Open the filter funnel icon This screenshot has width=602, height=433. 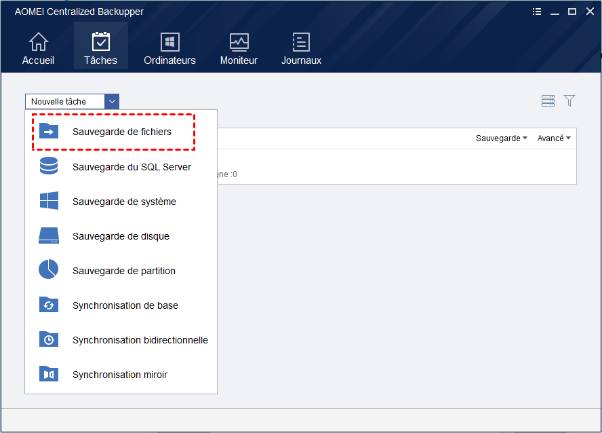pyautogui.click(x=569, y=100)
